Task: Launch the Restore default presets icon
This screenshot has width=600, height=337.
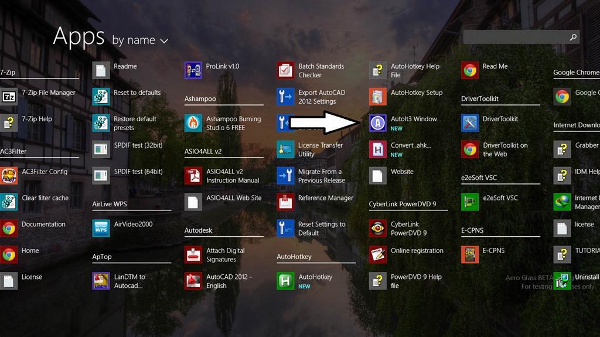Action: [101, 123]
